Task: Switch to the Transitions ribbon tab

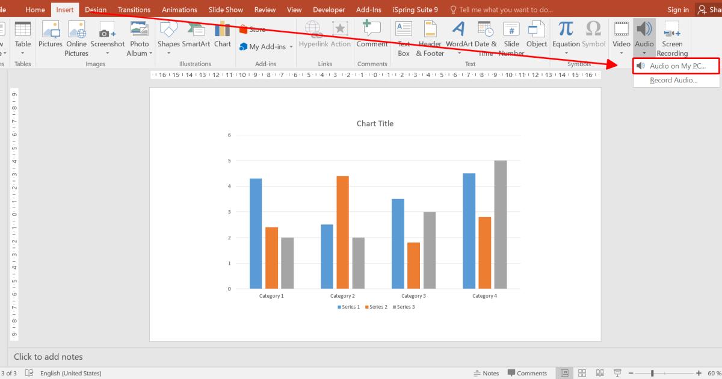Action: tap(134, 10)
